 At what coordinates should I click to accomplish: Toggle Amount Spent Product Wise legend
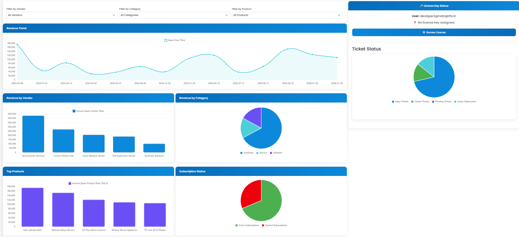pyautogui.click(x=88, y=183)
